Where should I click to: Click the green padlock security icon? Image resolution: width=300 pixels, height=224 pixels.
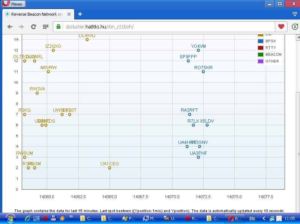tap(59, 27)
